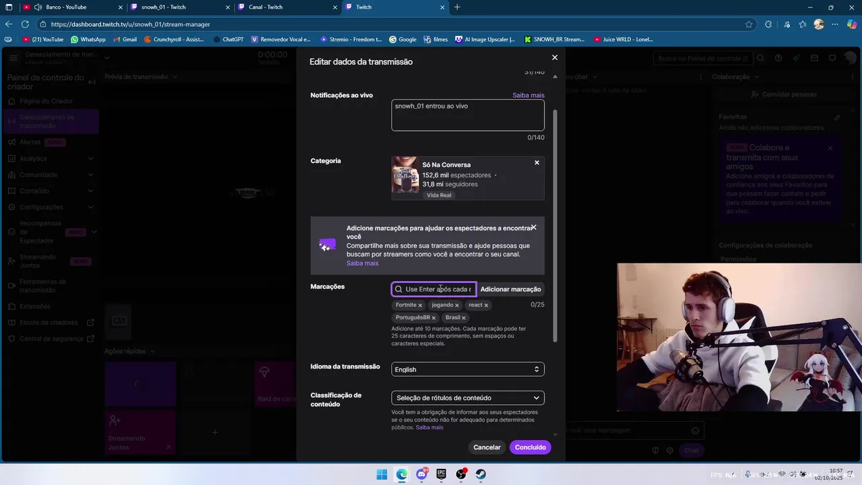Open Steam from taskbar
Viewport: 862px width, 485px height.
[481, 474]
